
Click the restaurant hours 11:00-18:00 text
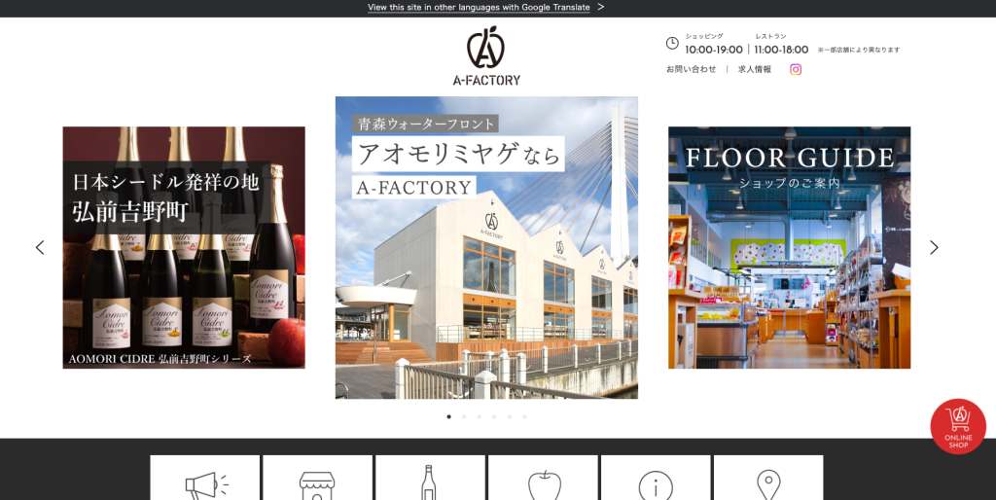[781, 50]
